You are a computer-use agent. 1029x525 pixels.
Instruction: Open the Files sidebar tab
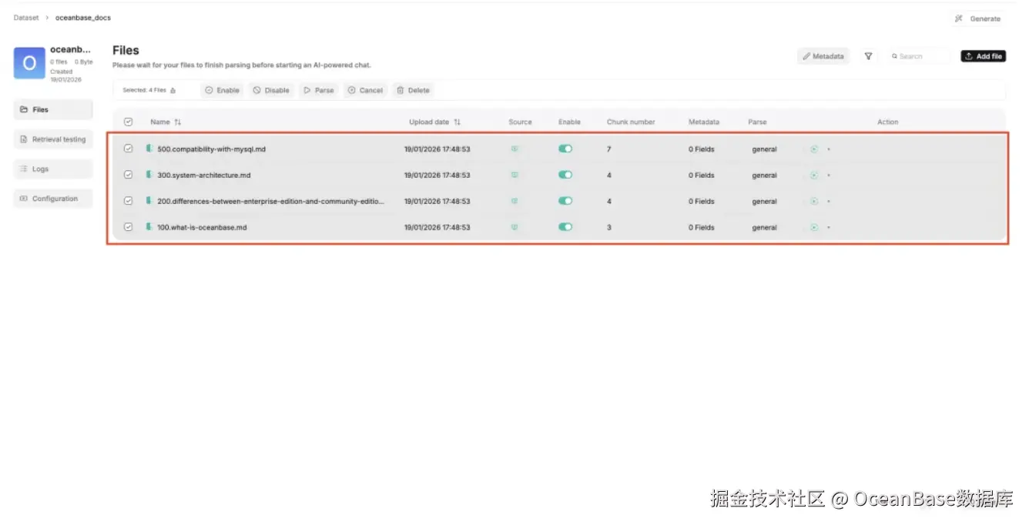(53, 110)
